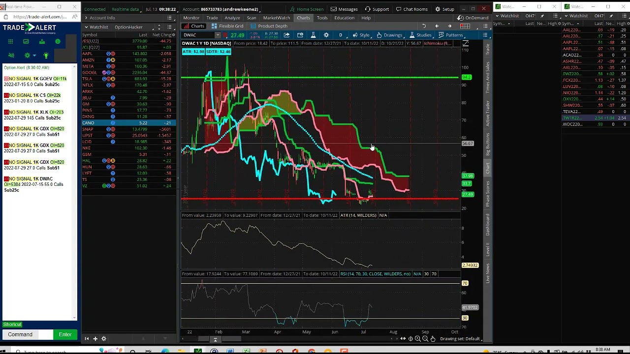Select the AAPL watchlist row

click(128, 54)
